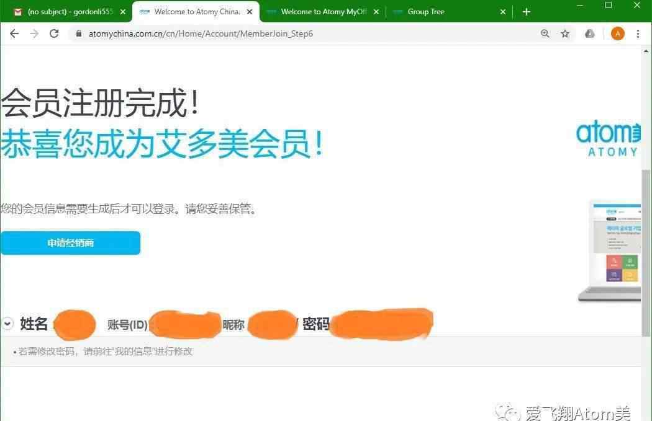Switch to the Group Tree tab
This screenshot has height=421, width=652.
tap(449, 12)
